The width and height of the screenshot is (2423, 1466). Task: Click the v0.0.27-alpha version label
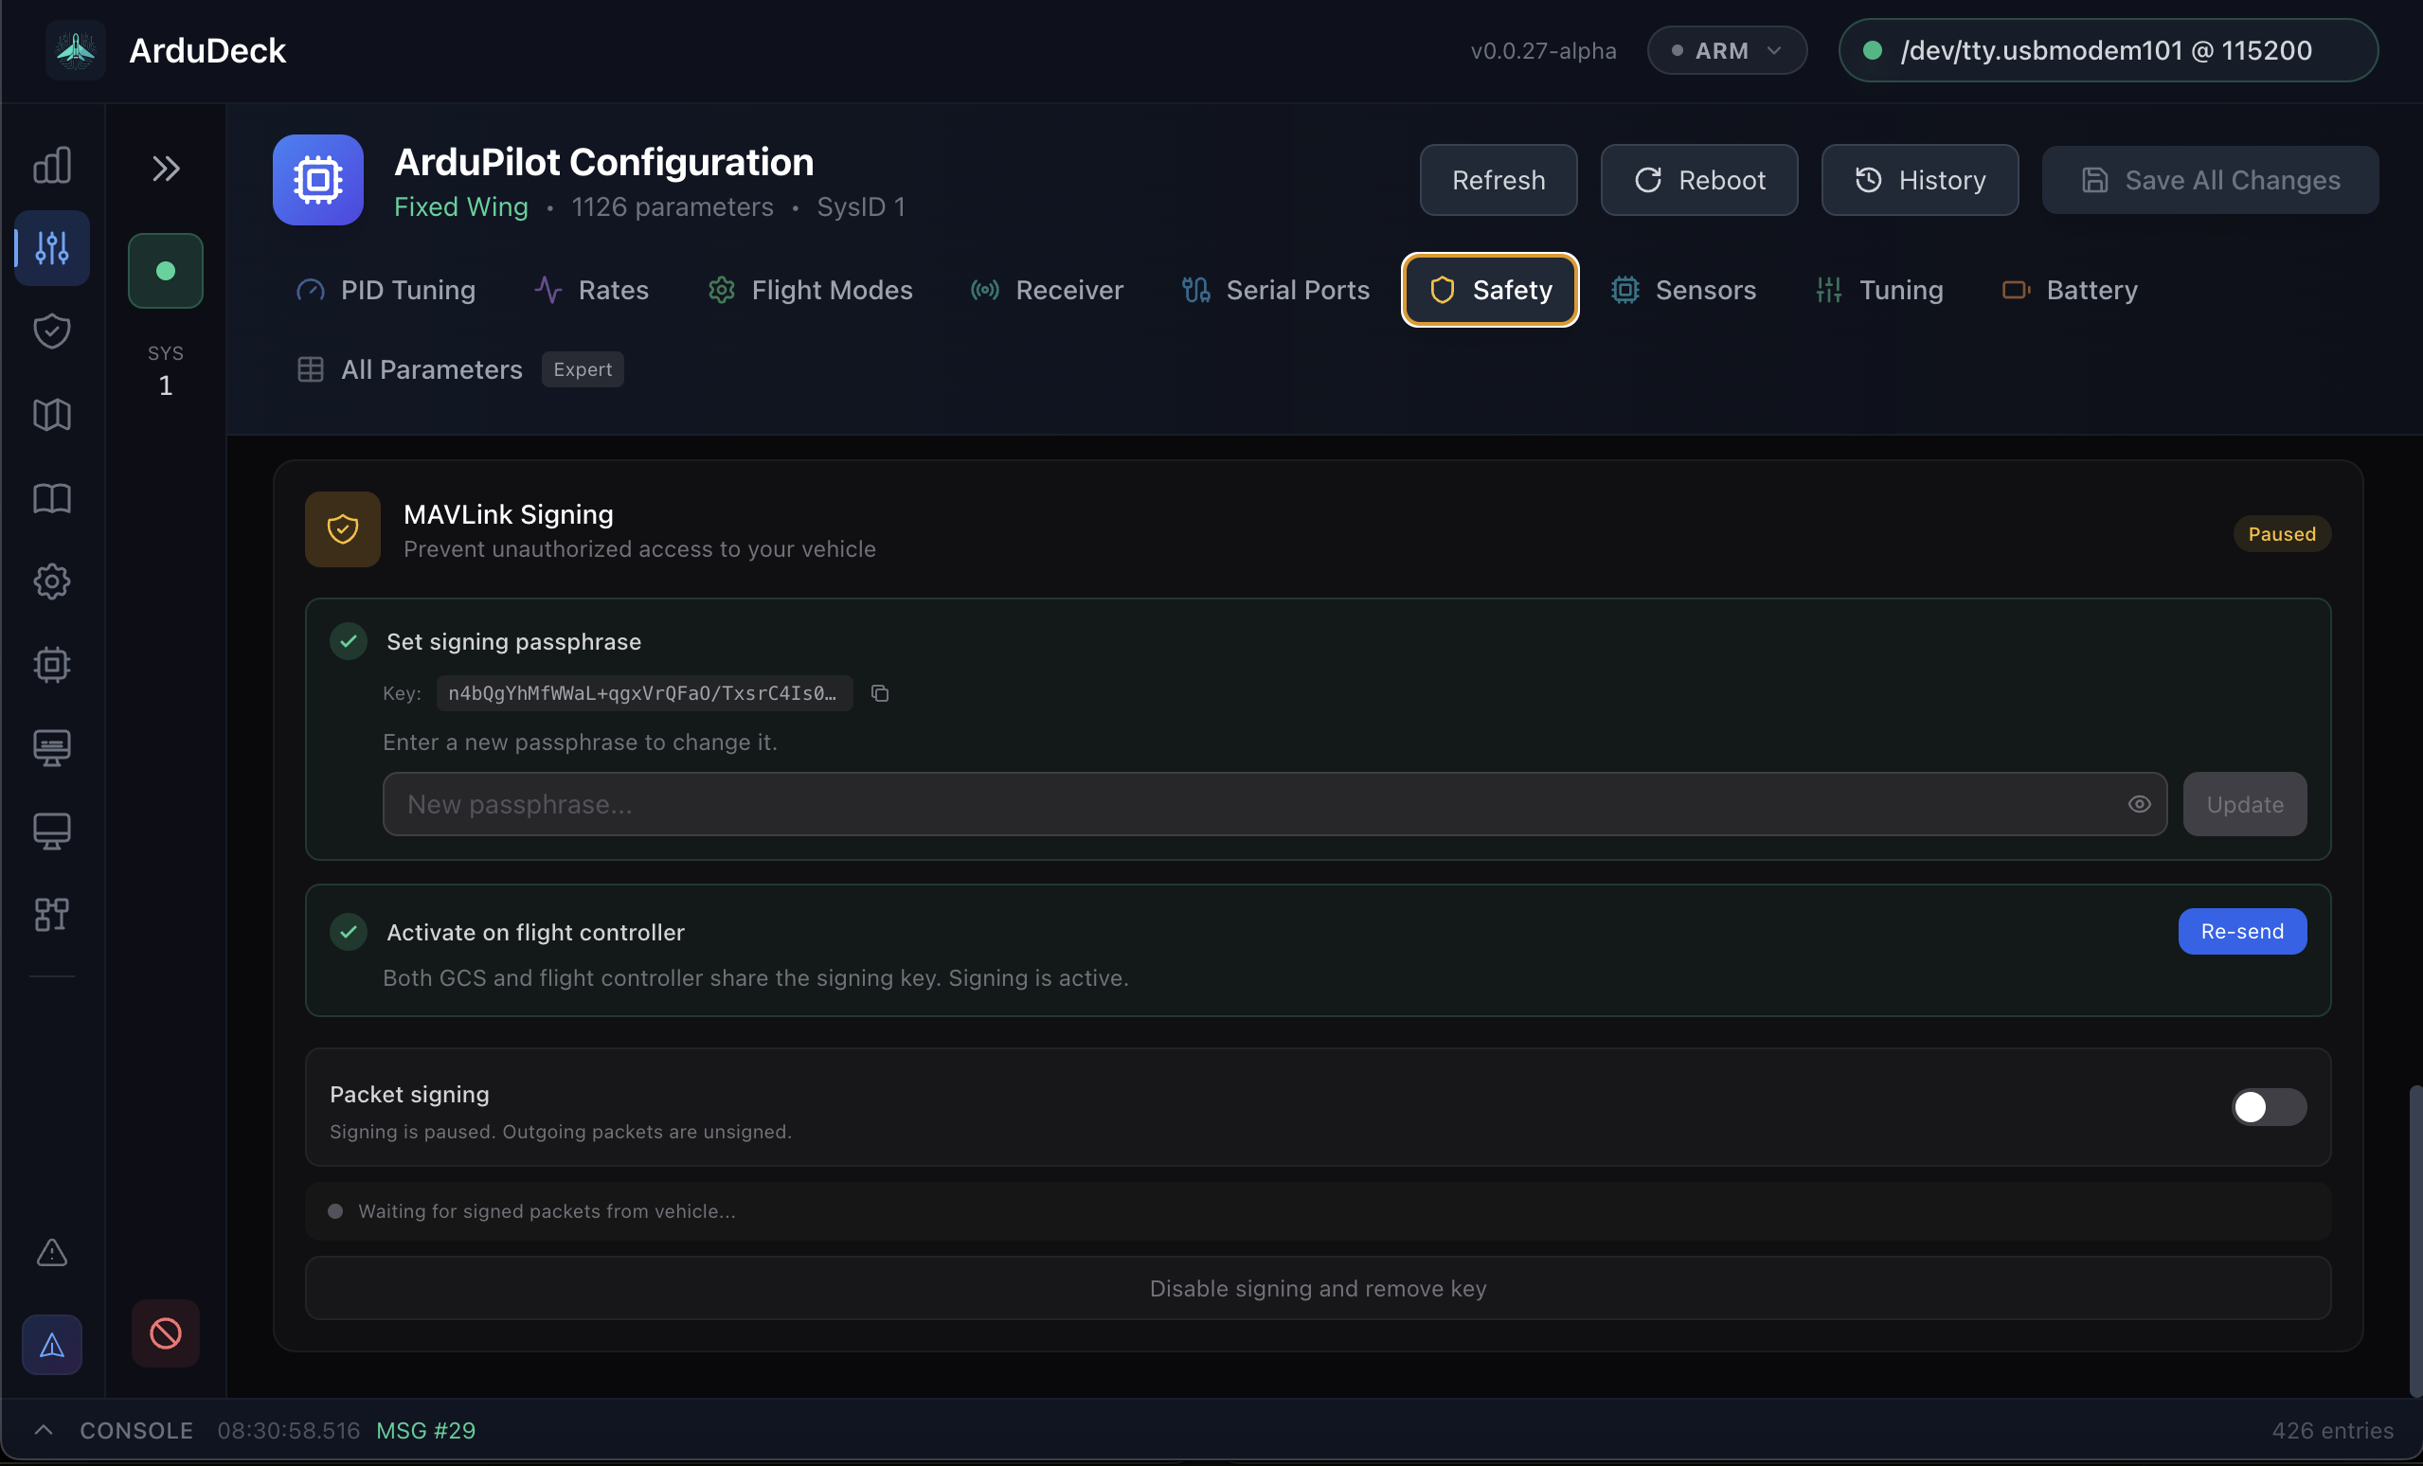(x=1543, y=50)
